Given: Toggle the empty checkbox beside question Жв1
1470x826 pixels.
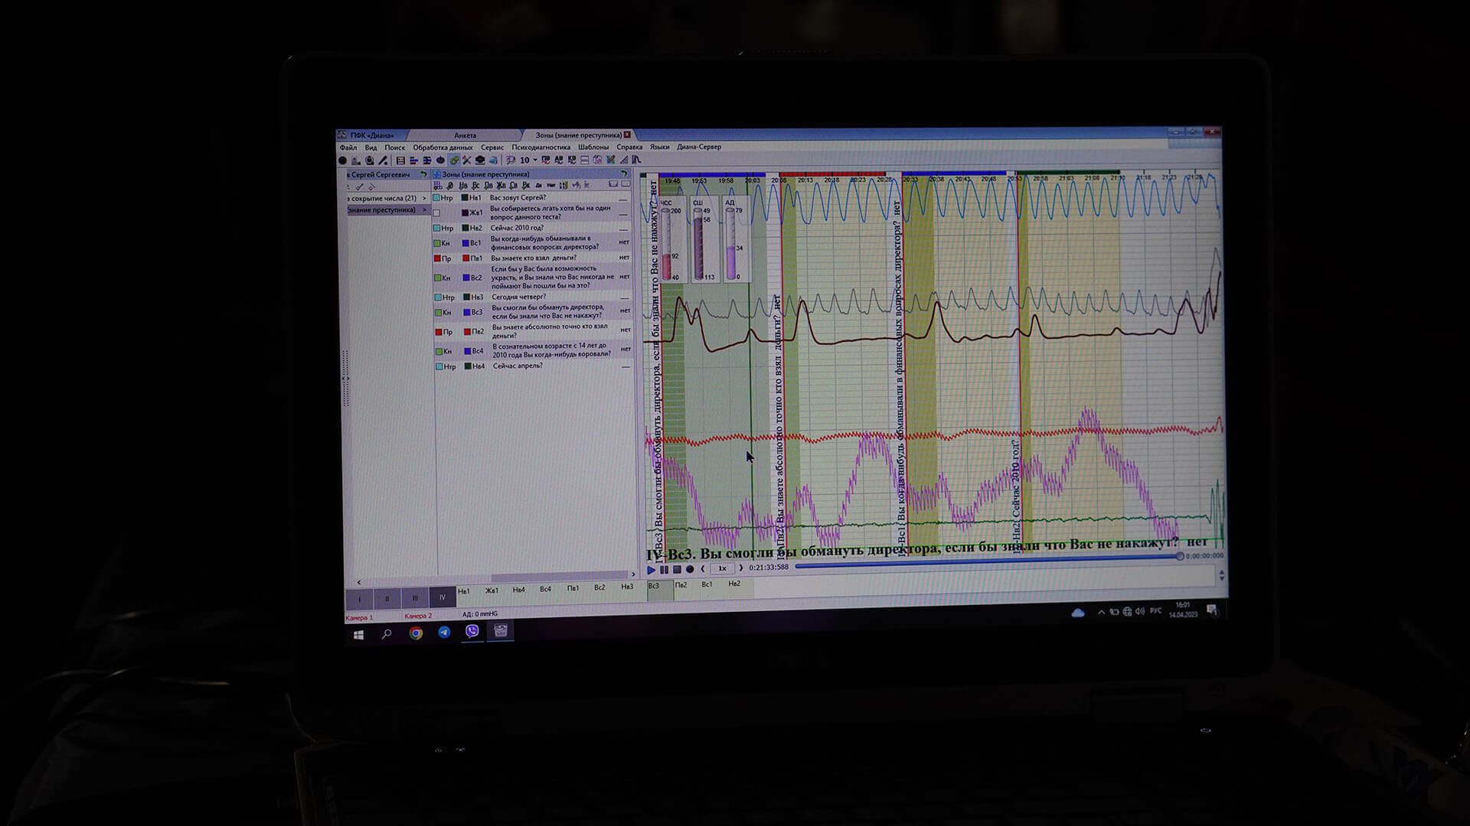Looking at the screenshot, I should [436, 213].
